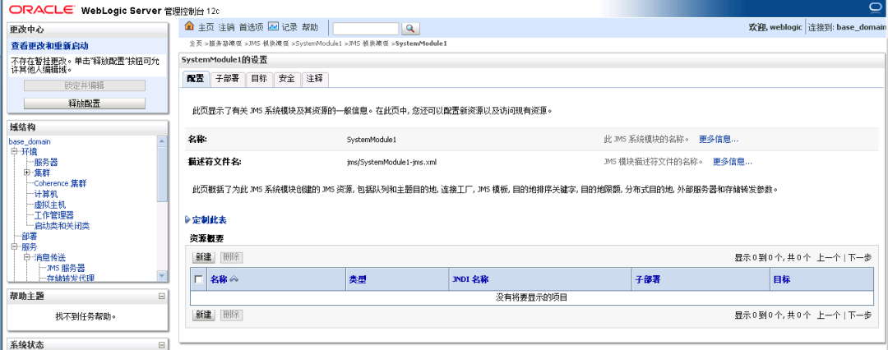Screen dimensions: 888x350
Task: Click the first JMS 模块 breadcrumb link
Action: coord(268,44)
